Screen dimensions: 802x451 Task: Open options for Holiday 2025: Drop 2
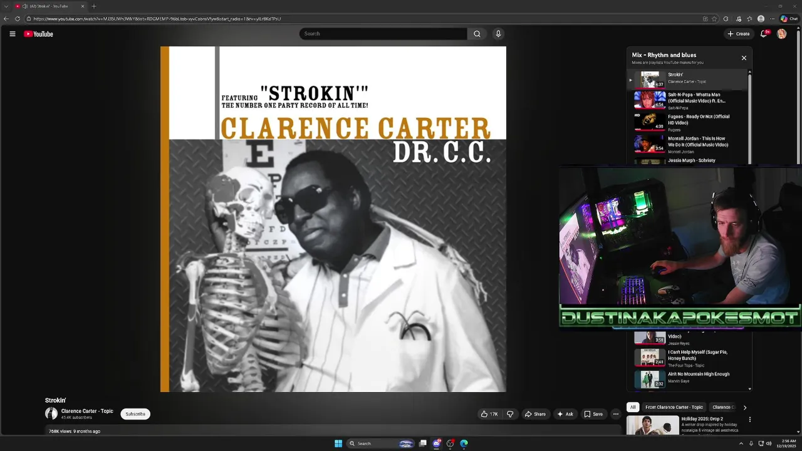click(x=749, y=420)
